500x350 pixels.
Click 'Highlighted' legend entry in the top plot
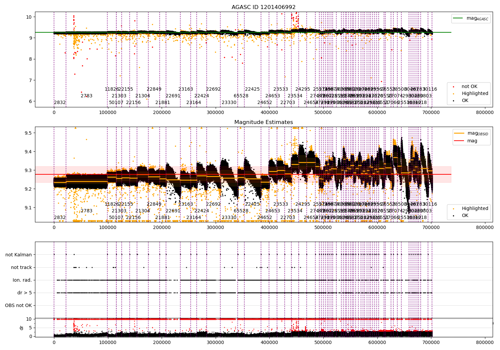click(475, 94)
